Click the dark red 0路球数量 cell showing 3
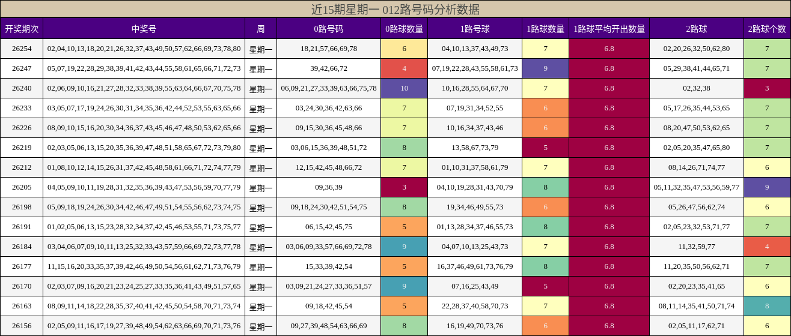 [404, 187]
